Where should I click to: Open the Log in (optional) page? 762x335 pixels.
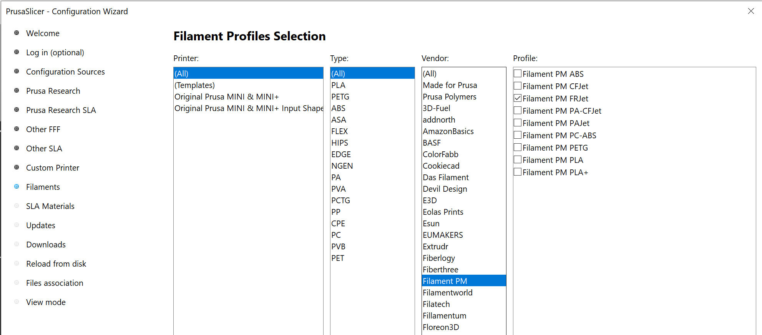click(x=55, y=53)
